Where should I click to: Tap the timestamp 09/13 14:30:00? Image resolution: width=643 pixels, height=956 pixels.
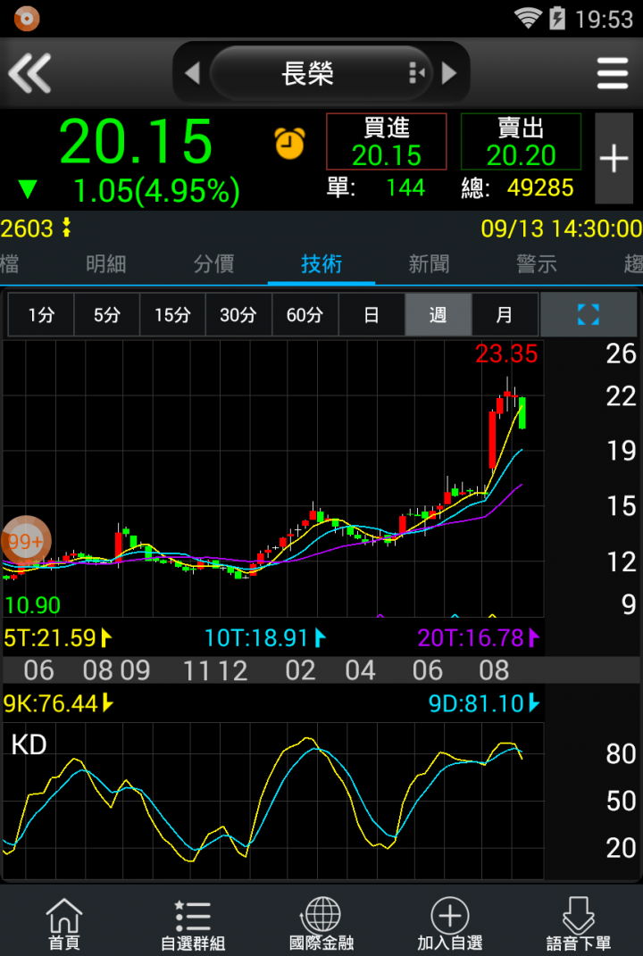[x=561, y=229]
